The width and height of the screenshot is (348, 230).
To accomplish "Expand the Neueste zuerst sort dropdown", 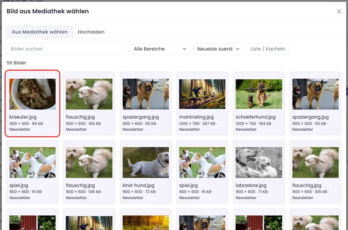I will coord(219,49).
